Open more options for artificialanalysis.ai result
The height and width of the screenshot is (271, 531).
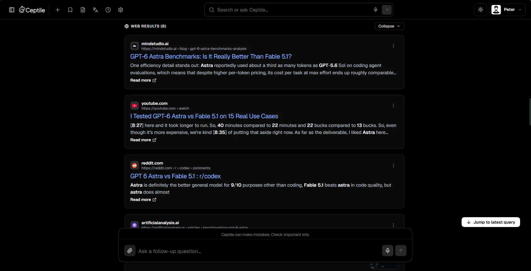(393, 225)
